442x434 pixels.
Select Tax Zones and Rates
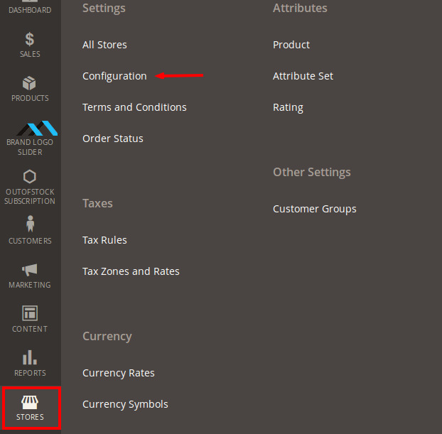click(131, 271)
